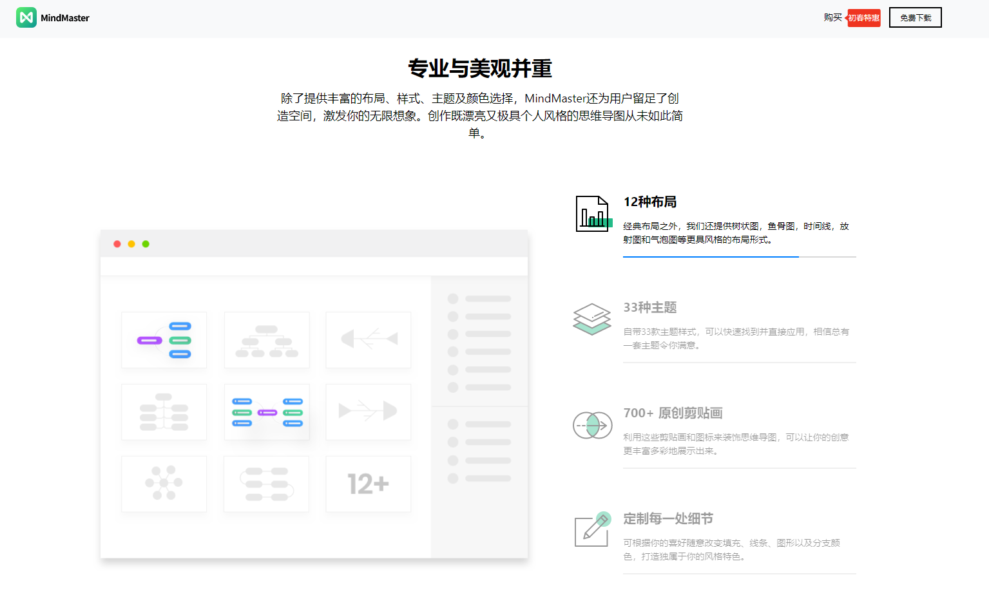The image size is (989, 606).
Task: Select the colored right mind map layout thumbnail
Action: 164,340
